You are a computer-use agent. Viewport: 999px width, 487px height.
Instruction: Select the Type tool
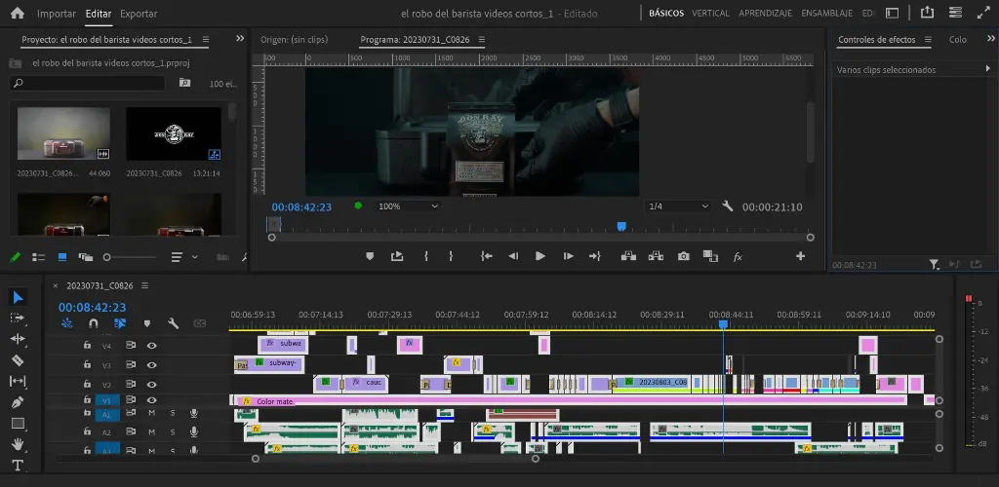[18, 465]
